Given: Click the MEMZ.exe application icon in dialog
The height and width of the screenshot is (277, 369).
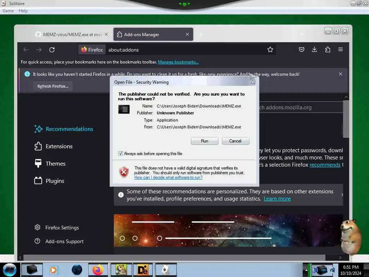Looking at the screenshot, I should [124, 109].
